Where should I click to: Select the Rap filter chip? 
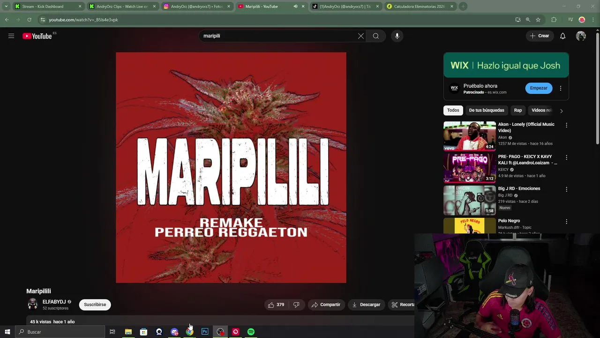518,110
